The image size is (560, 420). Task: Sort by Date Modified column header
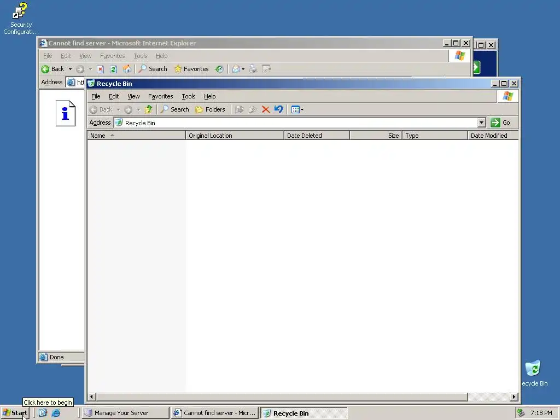[493, 136]
